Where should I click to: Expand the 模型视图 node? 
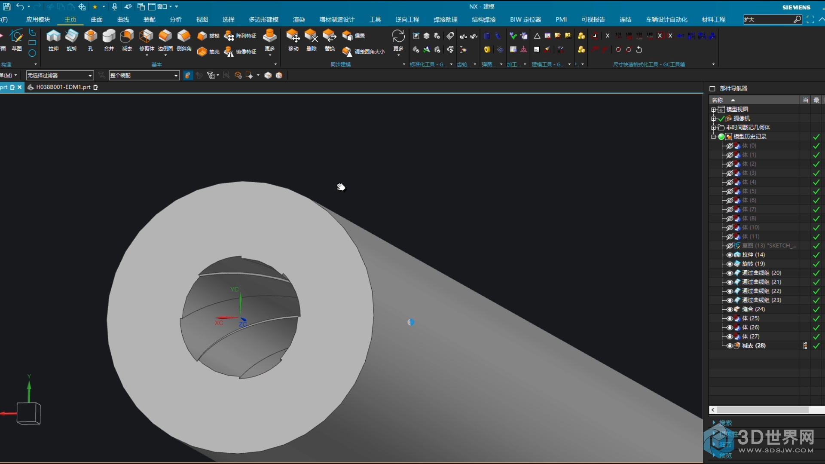click(713, 110)
